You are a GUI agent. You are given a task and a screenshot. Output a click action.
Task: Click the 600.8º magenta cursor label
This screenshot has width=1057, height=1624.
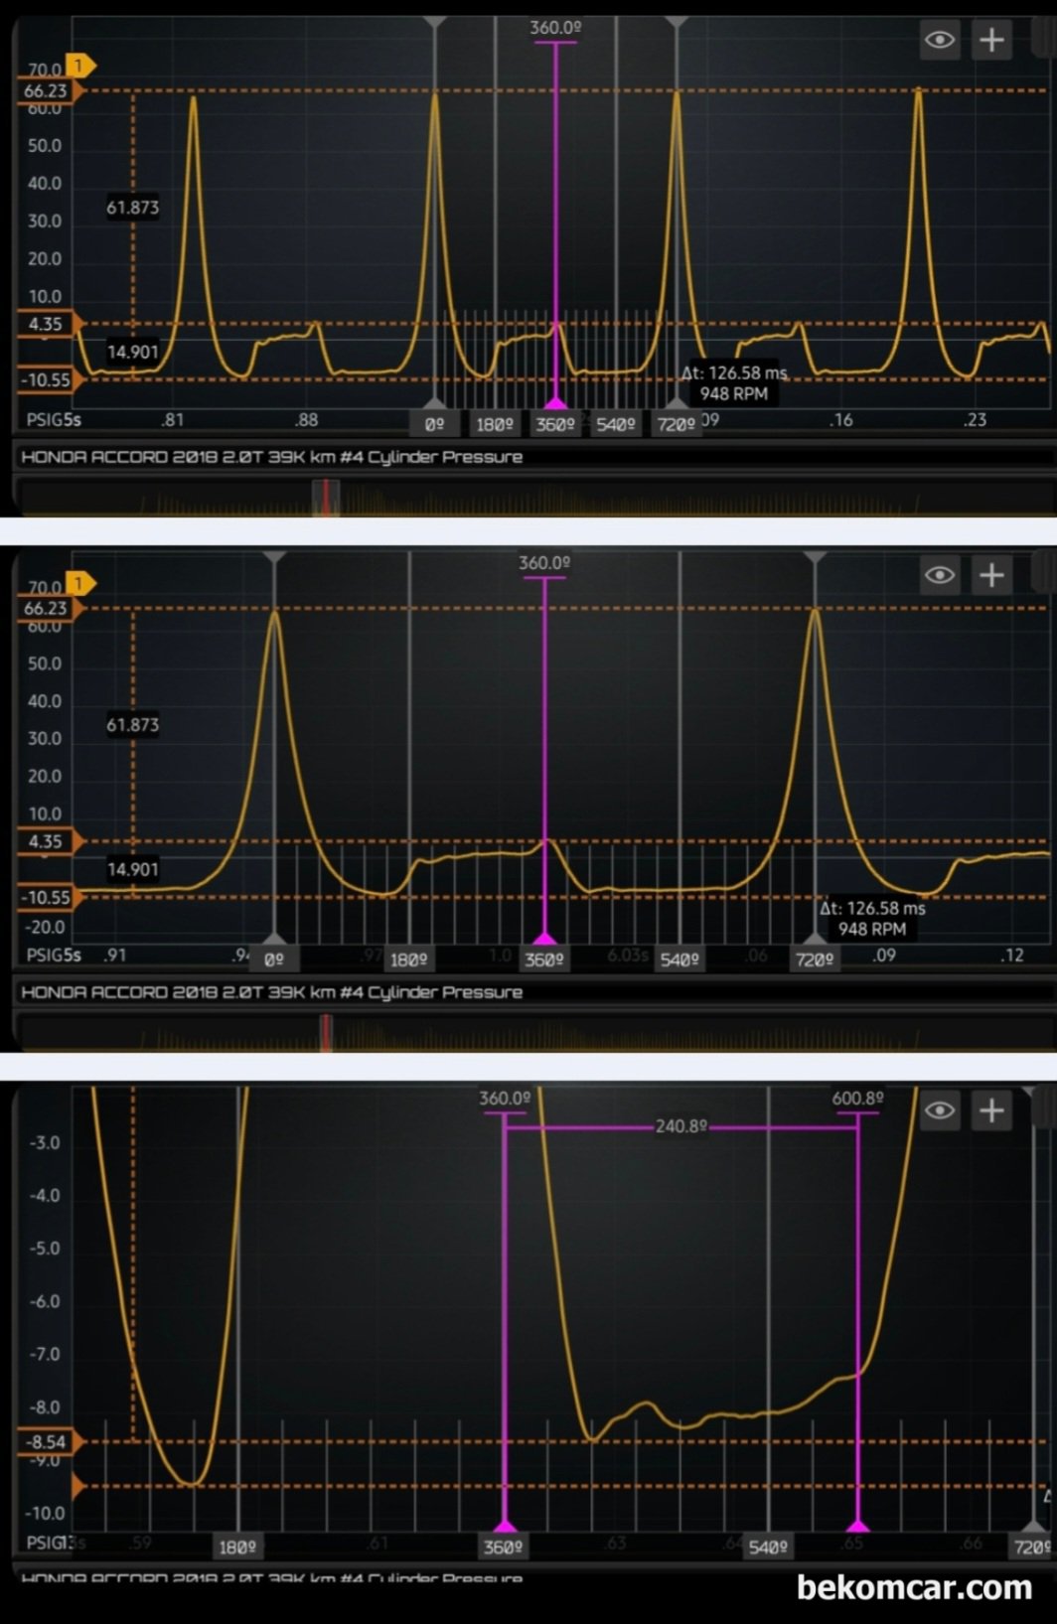point(857,1099)
